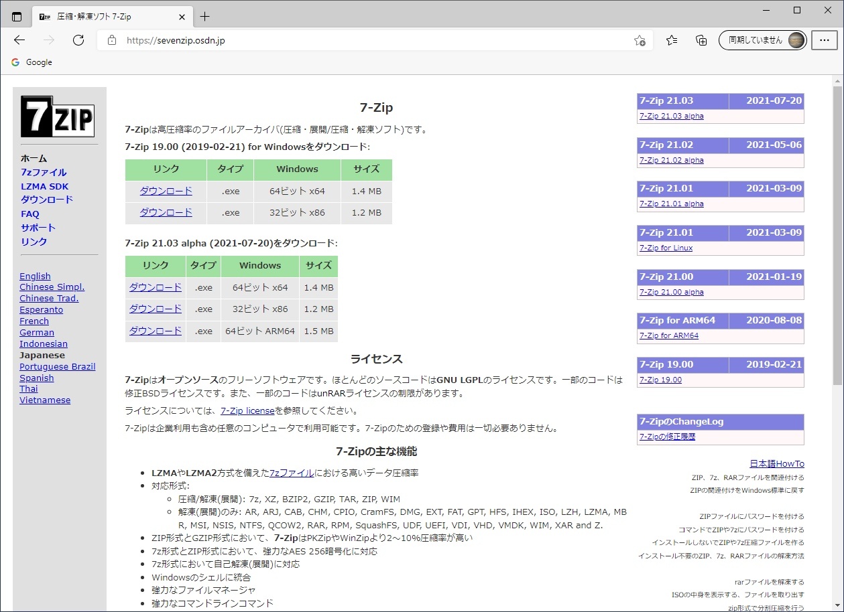Open ダウンロード sidebar page
The height and width of the screenshot is (612, 844).
click(x=47, y=200)
